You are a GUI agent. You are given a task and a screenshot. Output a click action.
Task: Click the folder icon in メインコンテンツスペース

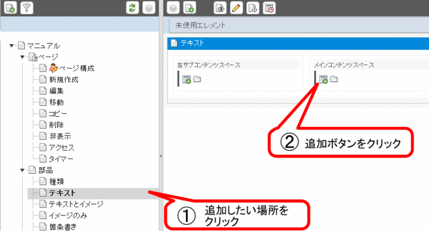[334, 79]
